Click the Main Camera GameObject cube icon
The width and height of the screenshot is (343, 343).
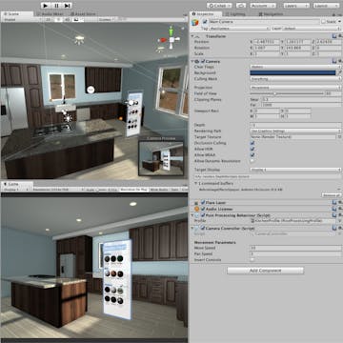(x=195, y=23)
